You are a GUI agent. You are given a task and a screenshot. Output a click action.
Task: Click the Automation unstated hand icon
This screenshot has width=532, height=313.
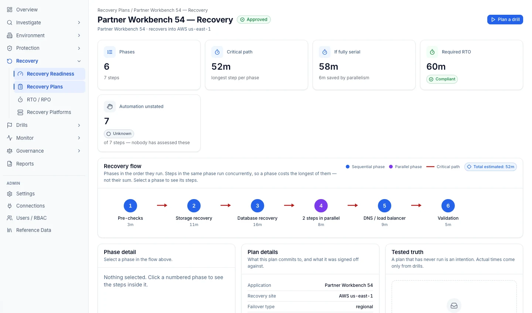(x=110, y=107)
